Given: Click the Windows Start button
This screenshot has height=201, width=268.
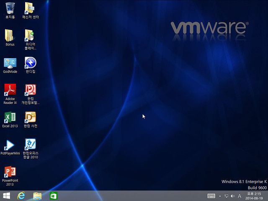Looking at the screenshot, I should (x=7, y=196).
